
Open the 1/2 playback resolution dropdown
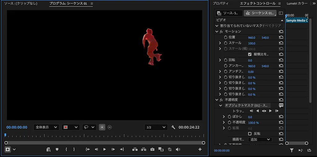click(x=156, y=127)
